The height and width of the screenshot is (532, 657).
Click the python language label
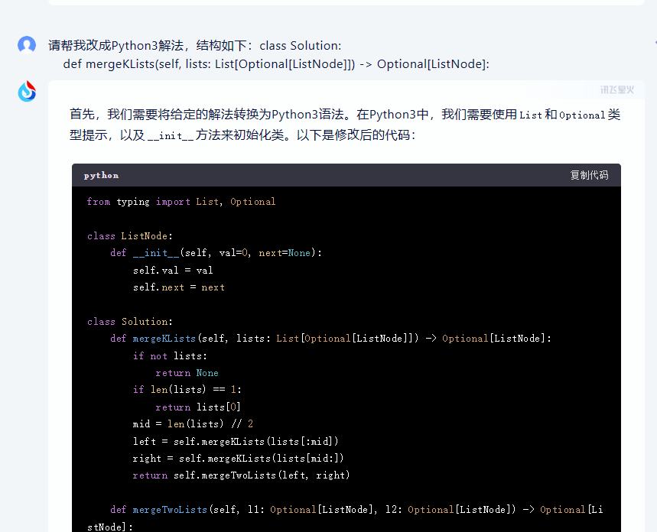(101, 176)
